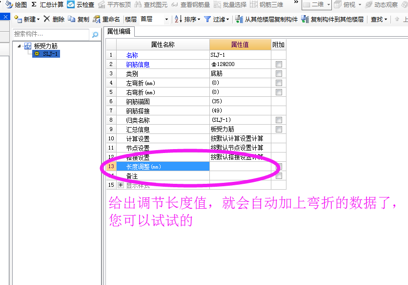Click the 属性名称 column header
Viewport: 408px width, 285px height.
click(x=163, y=44)
